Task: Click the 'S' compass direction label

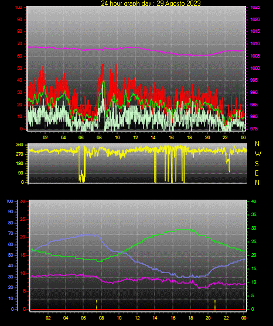Action: point(257,164)
